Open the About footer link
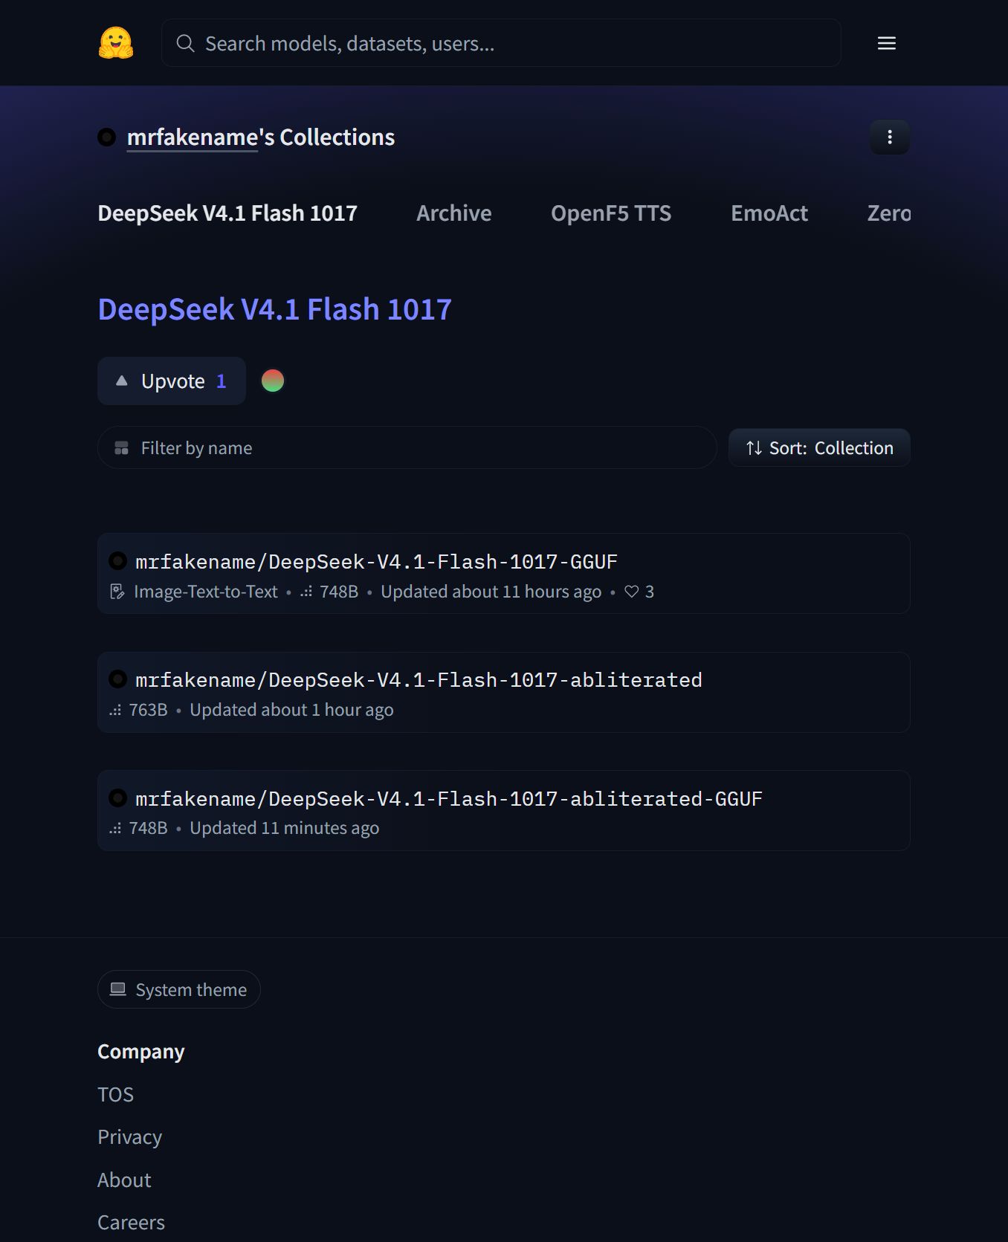The height and width of the screenshot is (1242, 1008). [x=124, y=1180]
